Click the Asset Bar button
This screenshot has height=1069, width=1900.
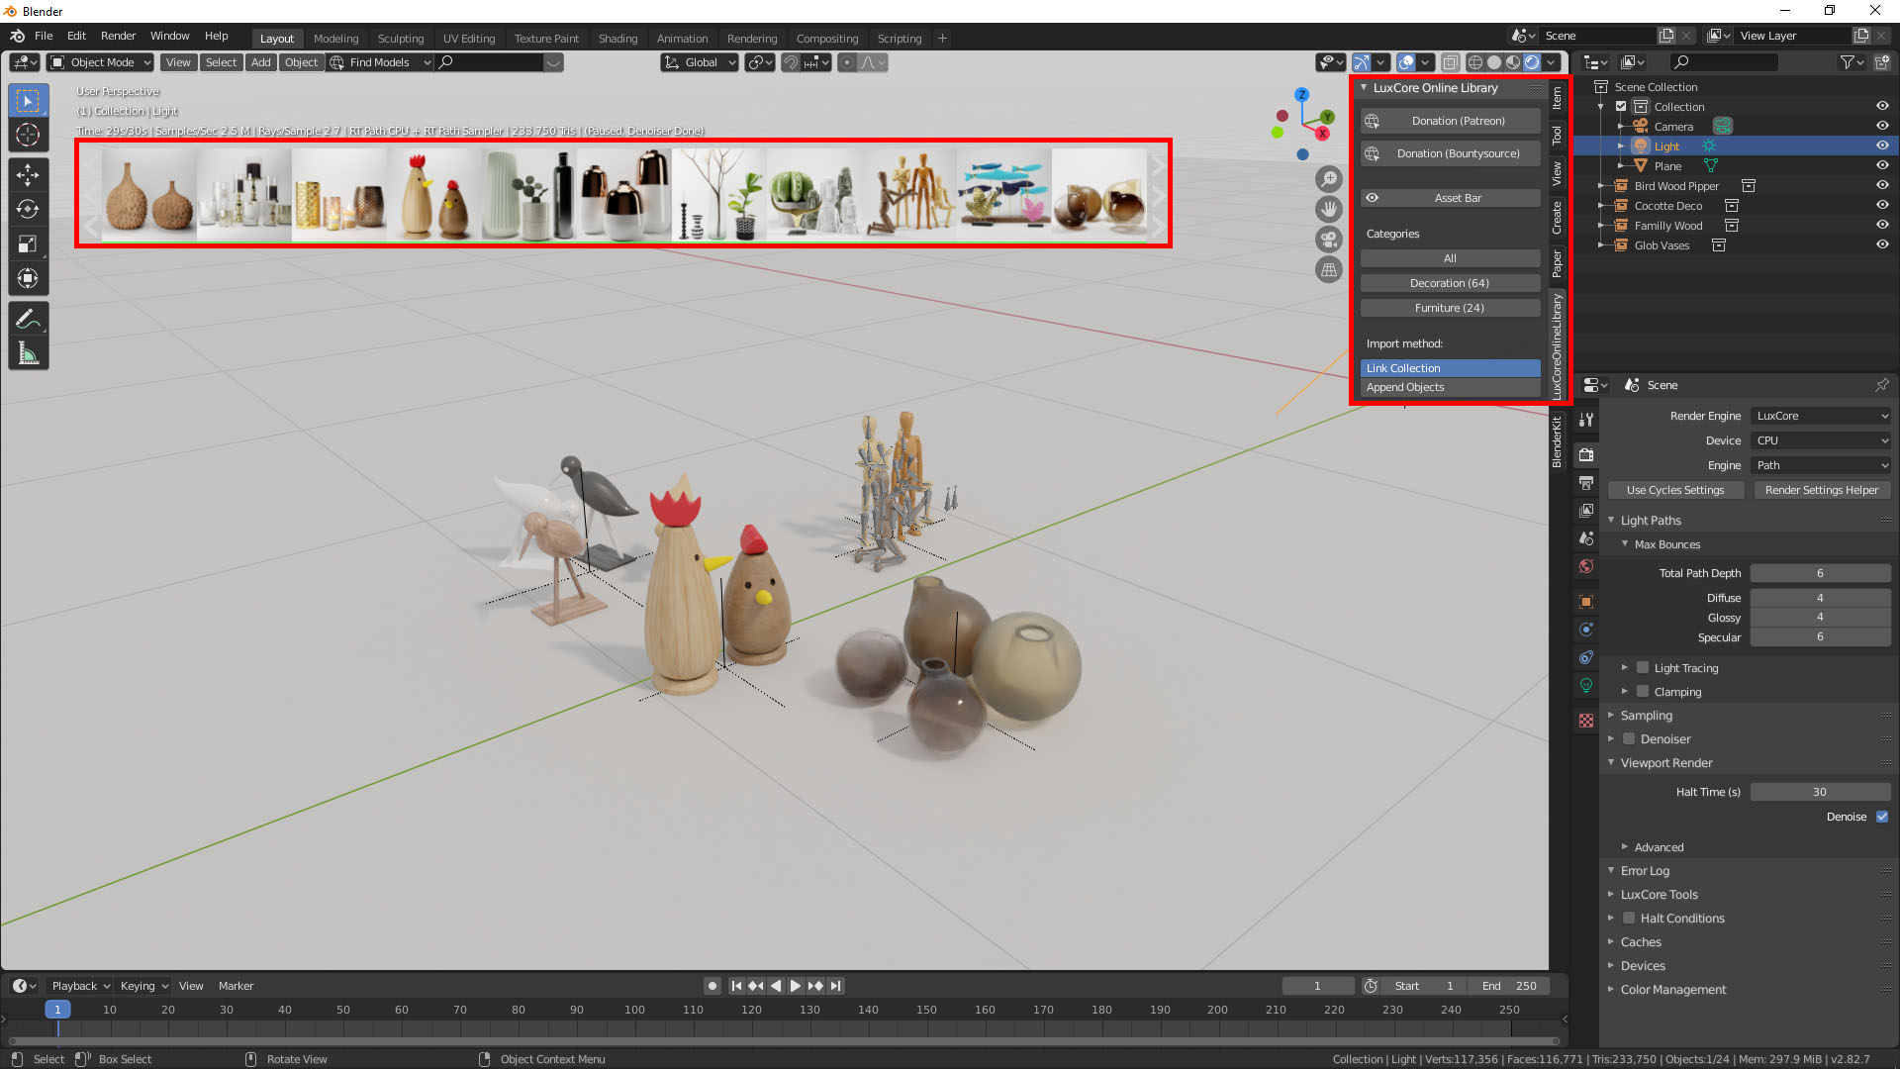pyautogui.click(x=1450, y=198)
